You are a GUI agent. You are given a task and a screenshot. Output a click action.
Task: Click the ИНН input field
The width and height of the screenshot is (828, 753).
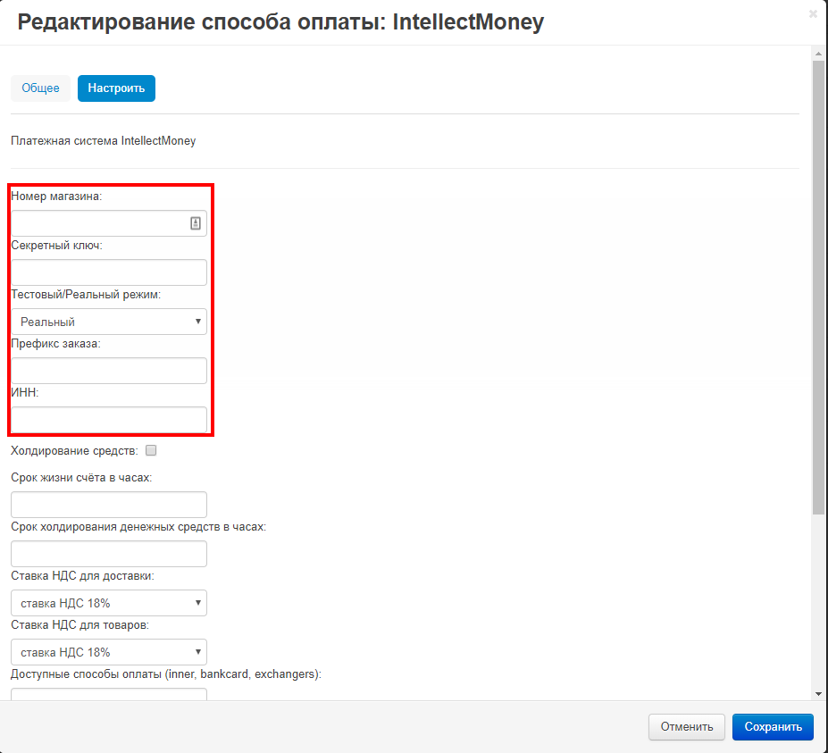(x=109, y=420)
